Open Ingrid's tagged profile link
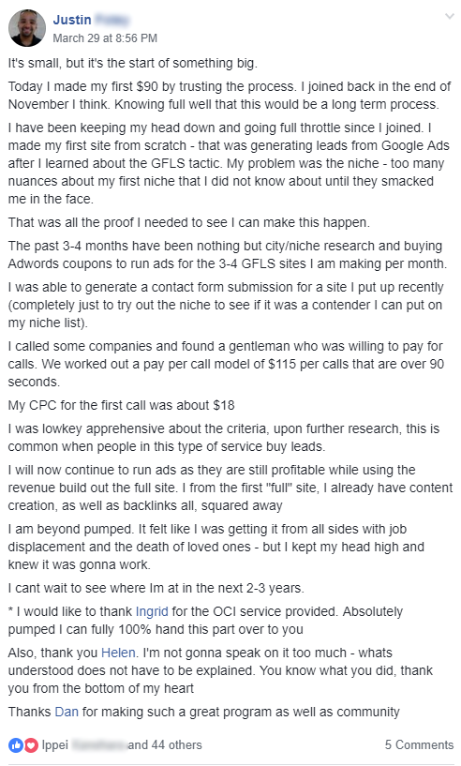Screen dimensions: 461x766 pos(152,611)
